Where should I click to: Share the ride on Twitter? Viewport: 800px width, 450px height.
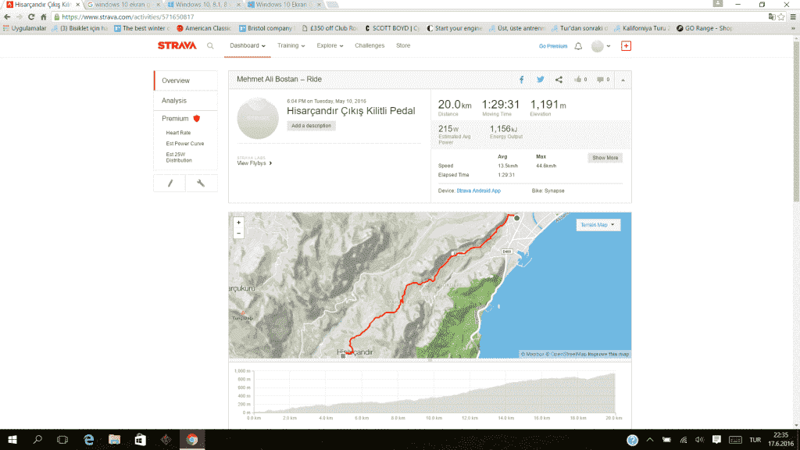click(x=540, y=80)
